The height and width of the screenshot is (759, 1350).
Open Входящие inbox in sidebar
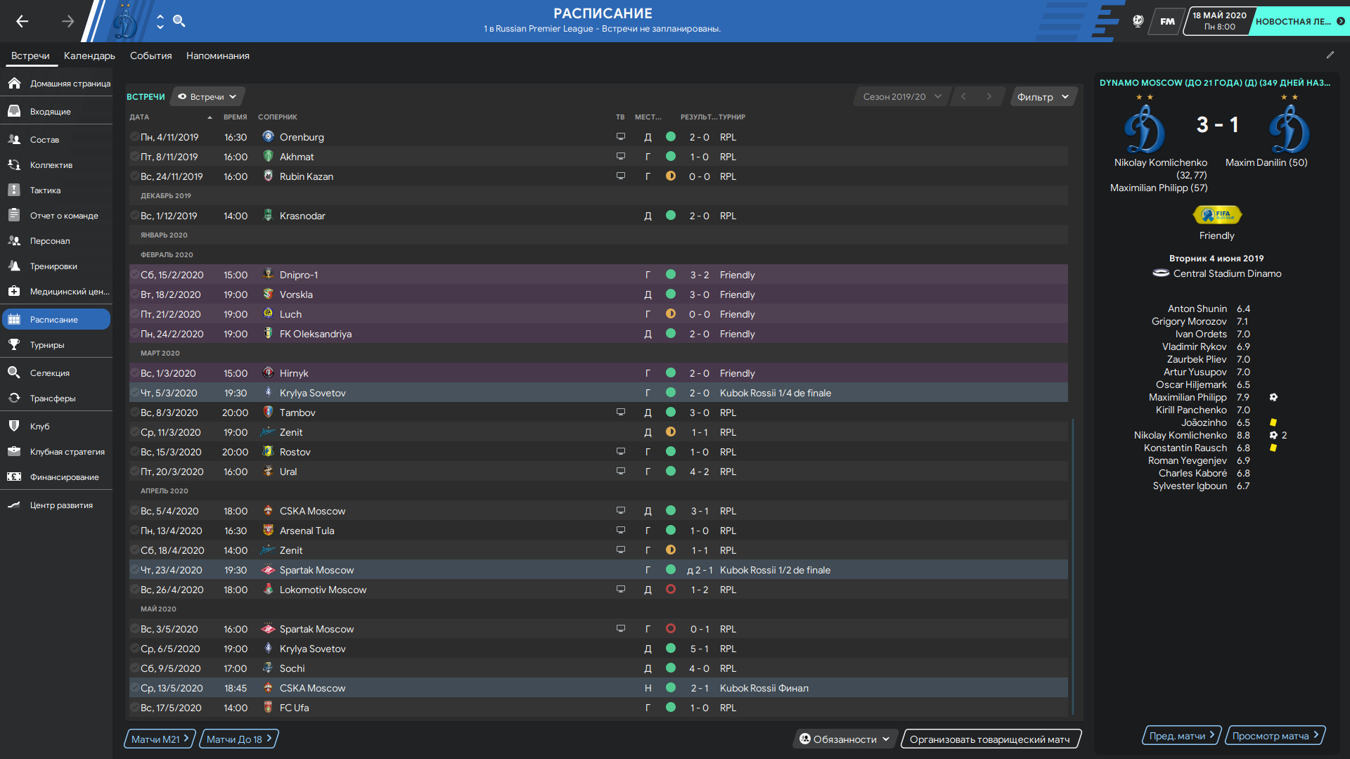click(x=50, y=112)
